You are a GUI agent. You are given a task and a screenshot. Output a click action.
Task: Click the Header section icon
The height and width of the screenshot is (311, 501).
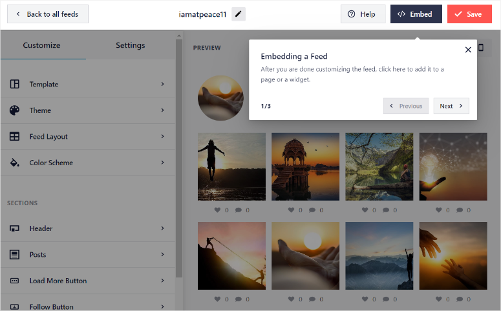14,228
